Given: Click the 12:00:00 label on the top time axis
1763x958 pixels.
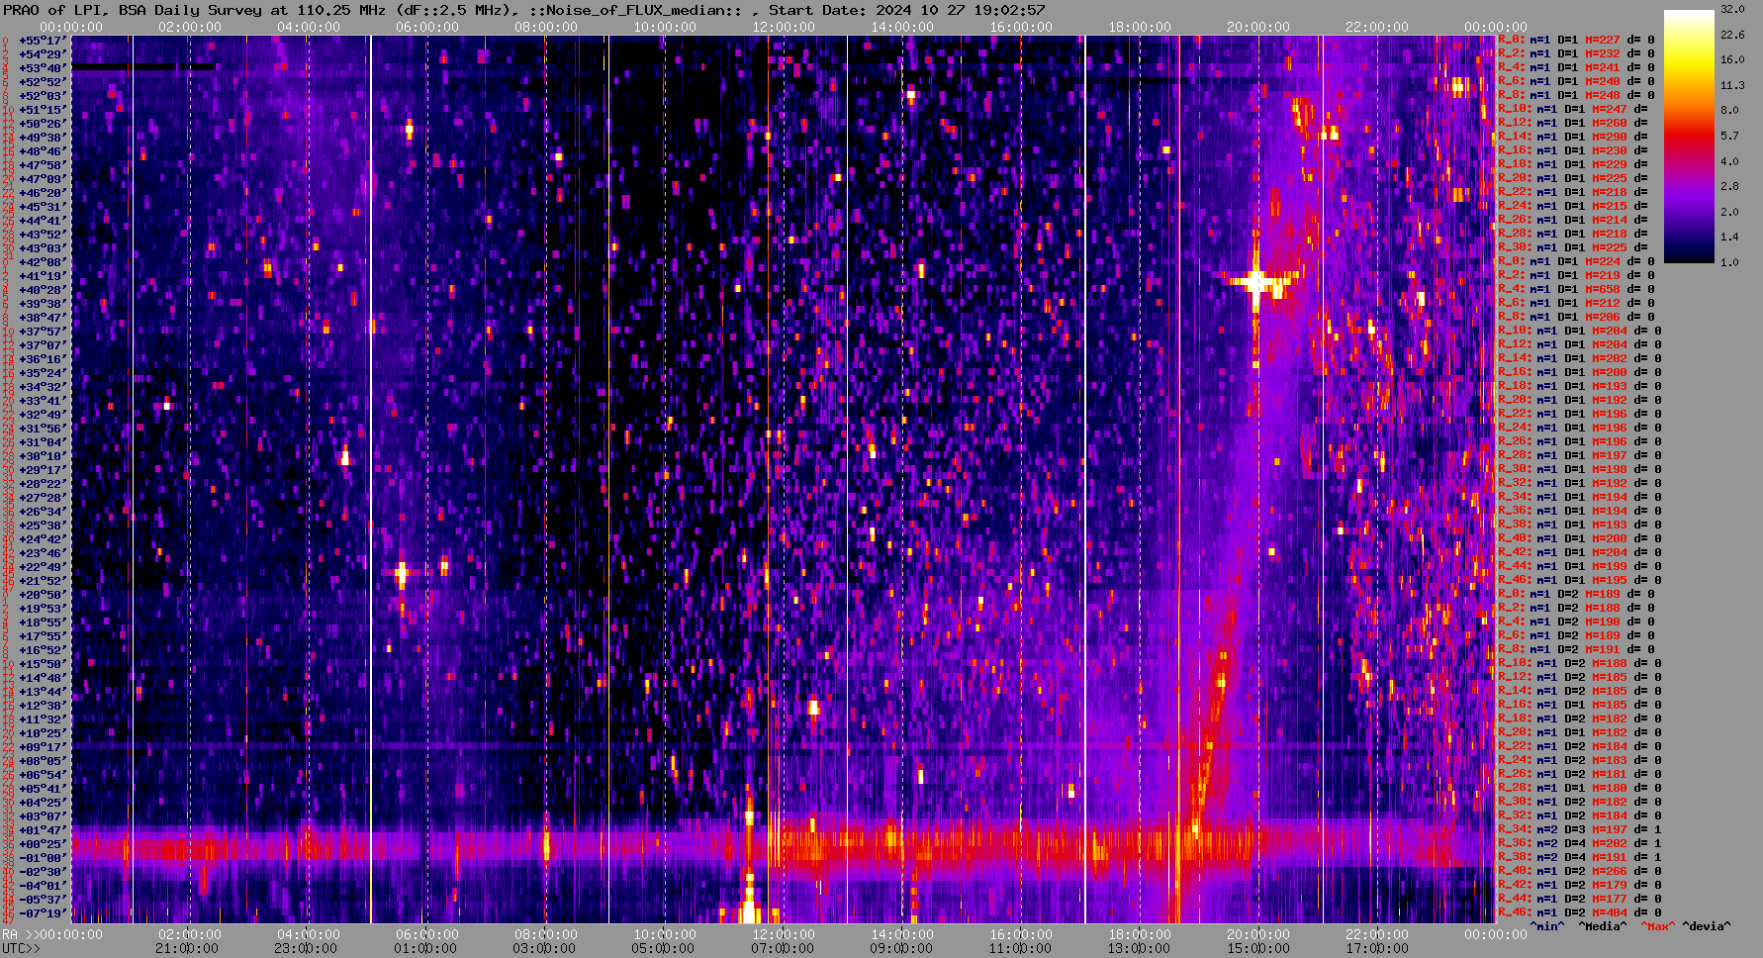Looking at the screenshot, I should [x=784, y=27].
